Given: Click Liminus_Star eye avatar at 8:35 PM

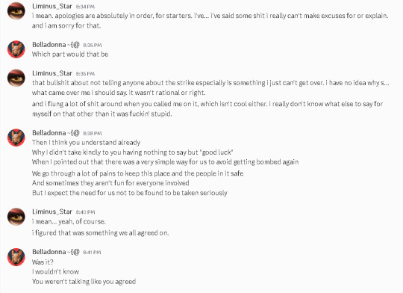Looking at the screenshot, I should pos(16,78).
